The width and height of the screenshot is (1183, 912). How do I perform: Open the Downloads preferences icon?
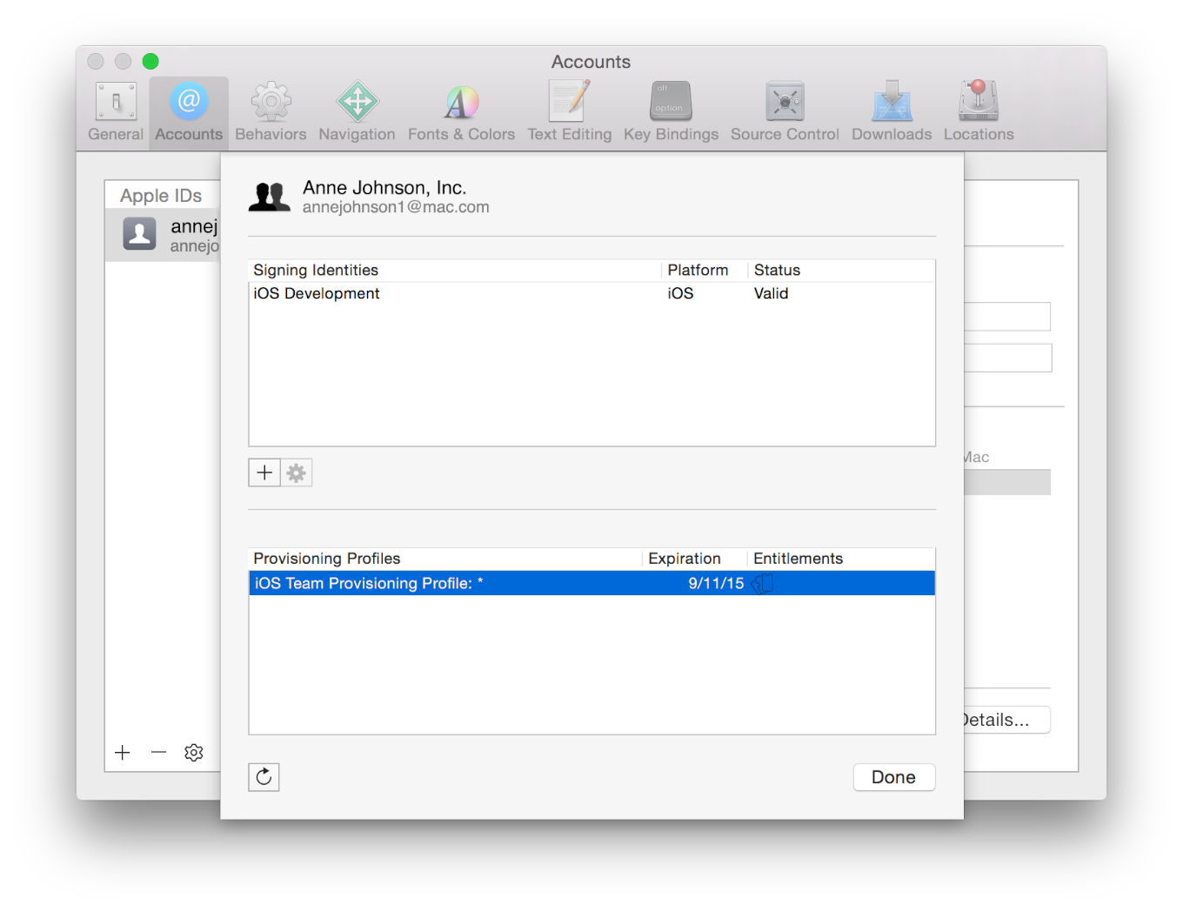tap(891, 109)
